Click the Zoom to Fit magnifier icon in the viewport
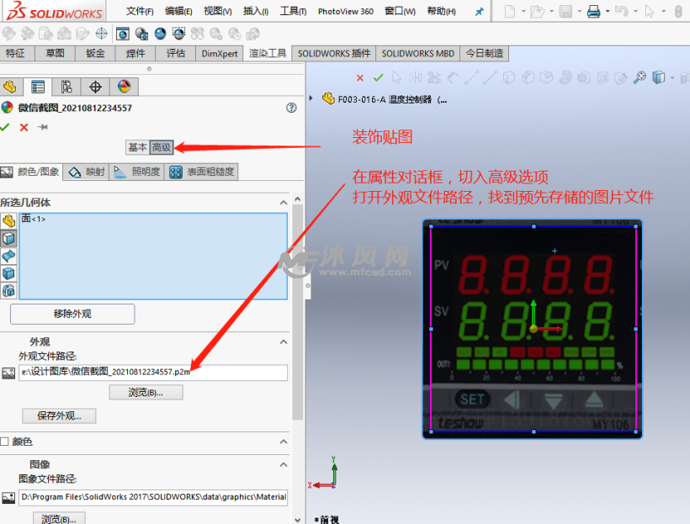Screen dimensions: 690x524 pos(640,77)
